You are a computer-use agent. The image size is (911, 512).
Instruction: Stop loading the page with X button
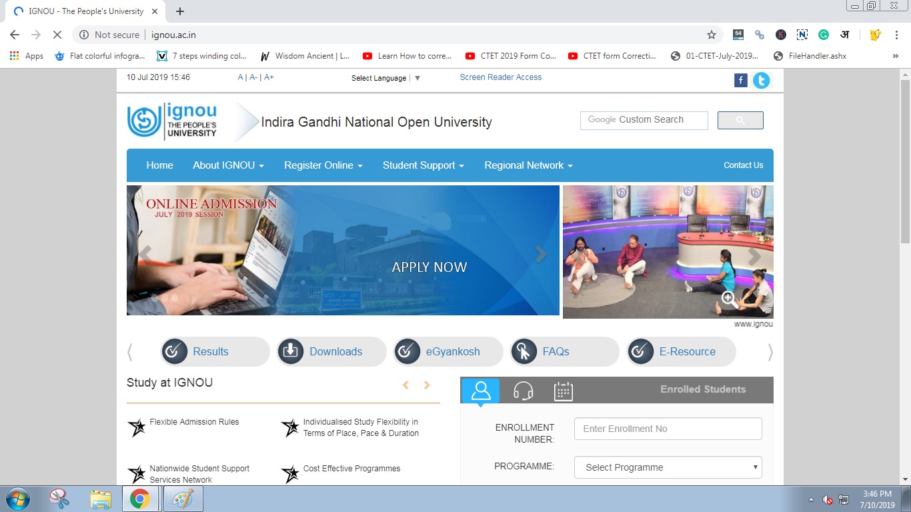coord(56,35)
